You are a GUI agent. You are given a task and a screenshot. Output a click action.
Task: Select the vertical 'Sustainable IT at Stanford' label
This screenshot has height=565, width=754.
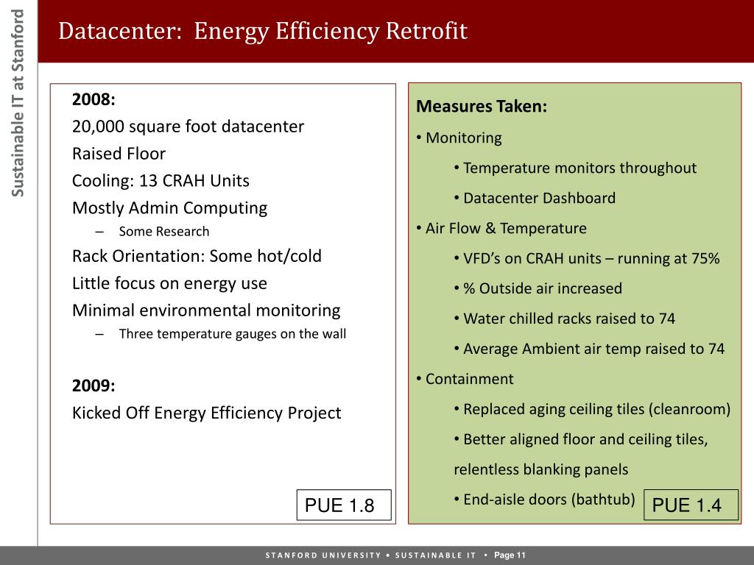pyautogui.click(x=18, y=103)
